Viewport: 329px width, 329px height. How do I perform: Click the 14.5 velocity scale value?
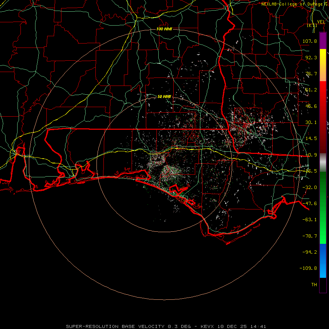click(x=311, y=139)
